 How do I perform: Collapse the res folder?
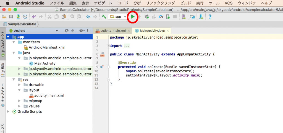(14, 79)
